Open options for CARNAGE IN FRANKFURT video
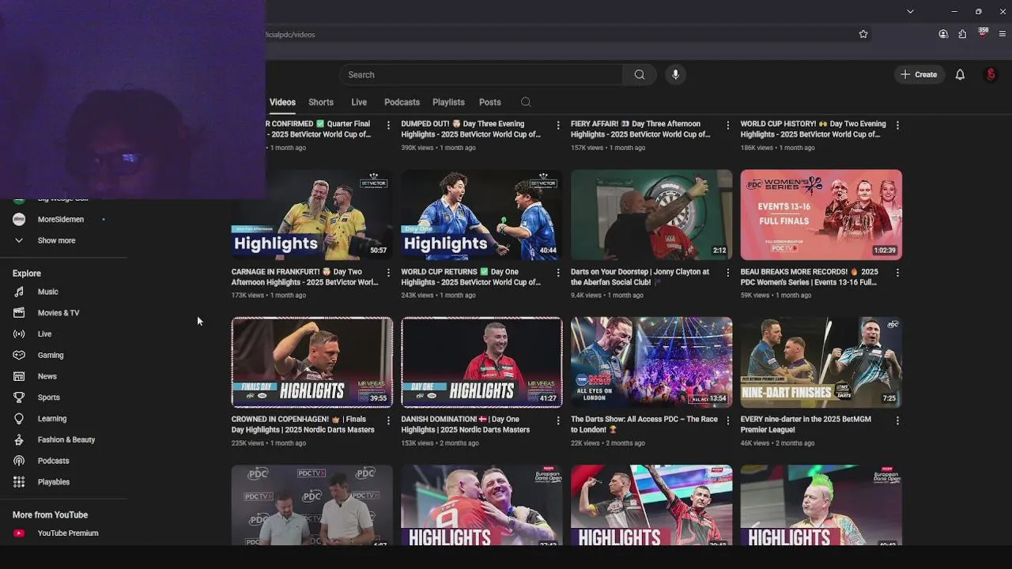 pos(388,273)
